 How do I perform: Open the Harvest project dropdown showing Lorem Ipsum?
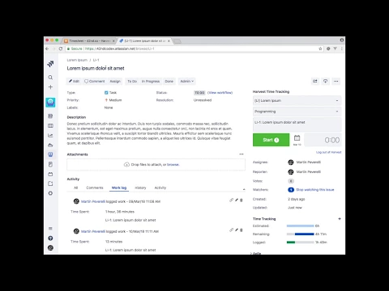tap(297, 100)
